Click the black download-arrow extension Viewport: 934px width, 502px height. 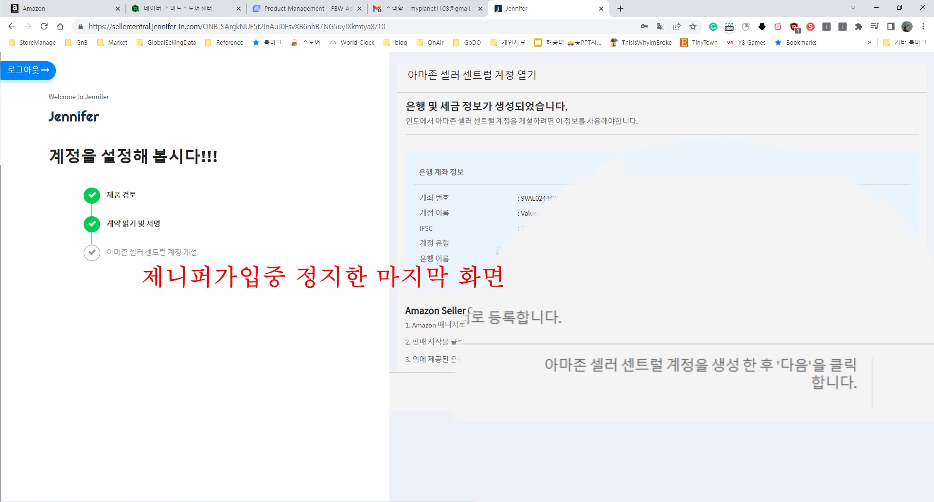pos(762,27)
